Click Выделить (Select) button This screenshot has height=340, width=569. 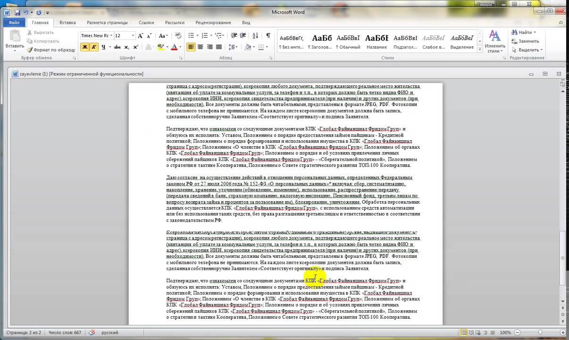pyautogui.click(x=527, y=50)
